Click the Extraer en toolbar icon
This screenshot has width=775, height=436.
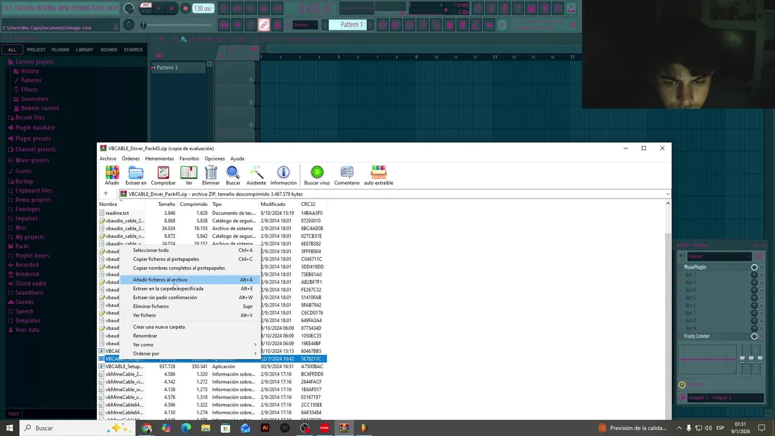[136, 175]
